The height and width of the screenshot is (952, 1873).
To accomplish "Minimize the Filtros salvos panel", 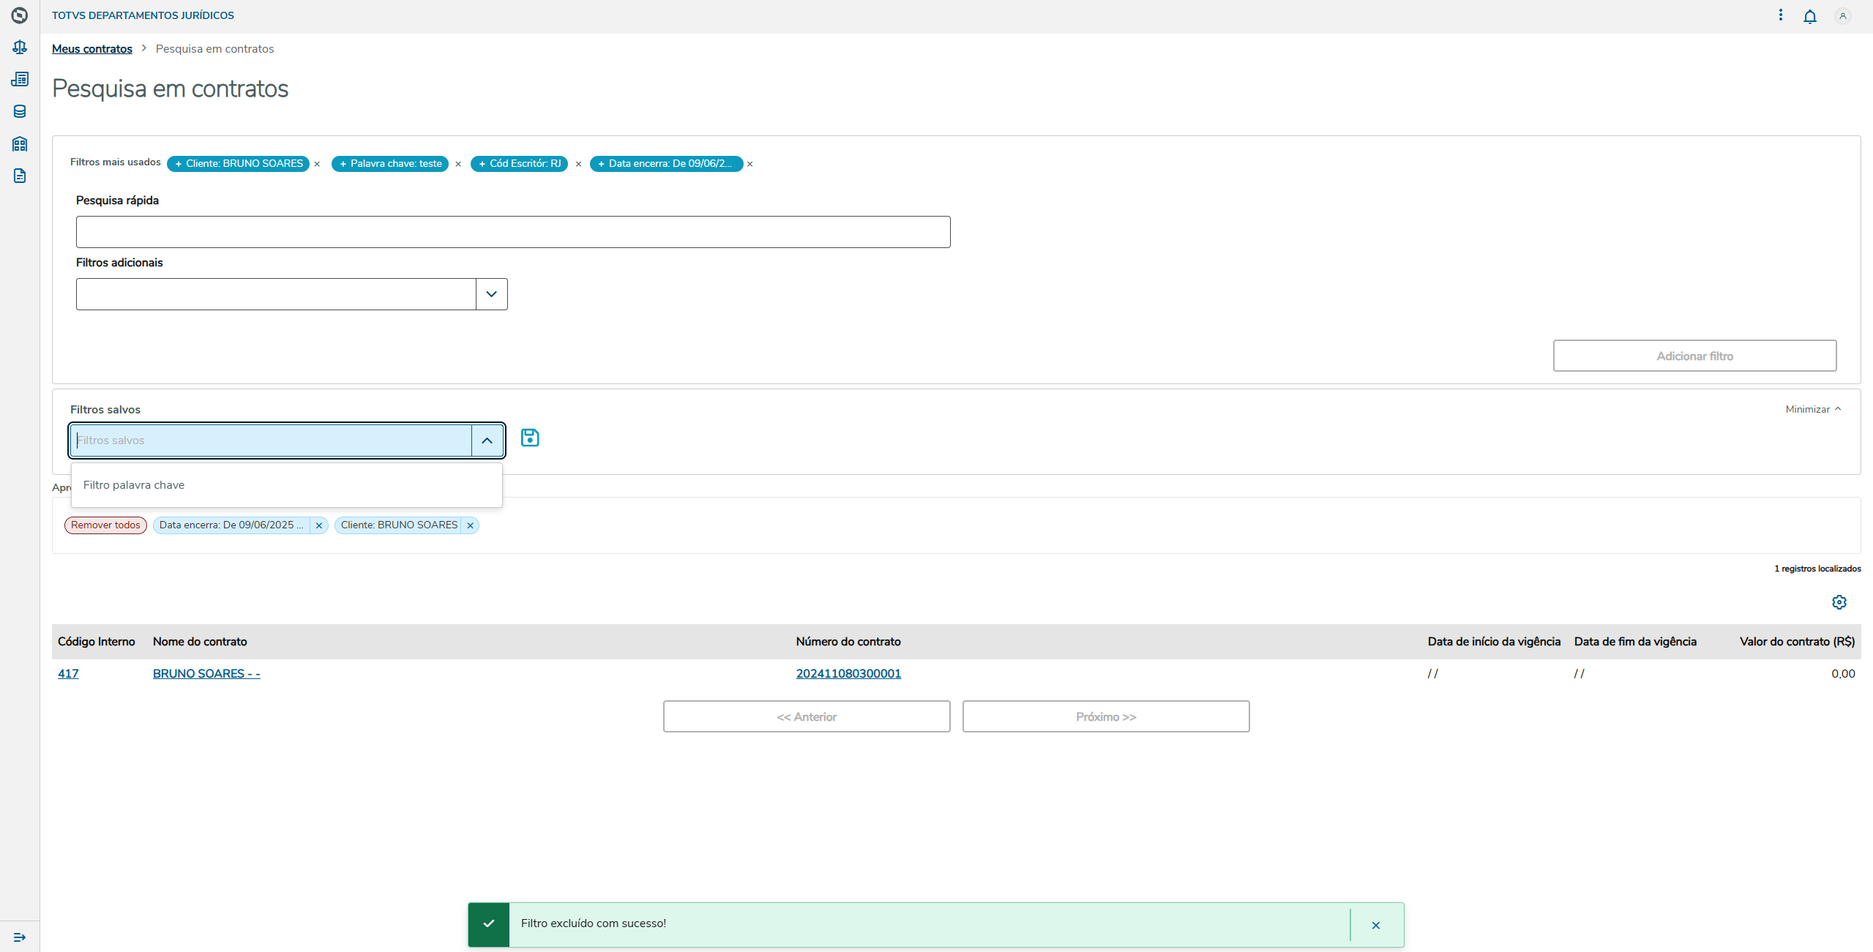I will point(1813,409).
